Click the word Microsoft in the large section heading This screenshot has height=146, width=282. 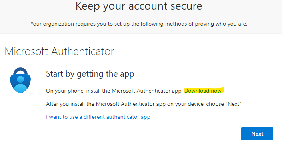tap(26, 51)
